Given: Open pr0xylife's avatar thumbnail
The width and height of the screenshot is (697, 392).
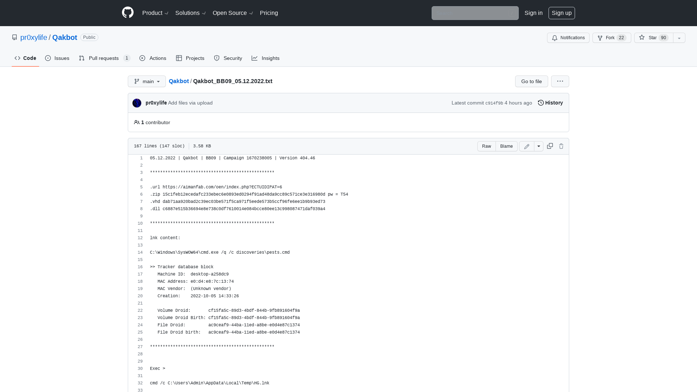Looking at the screenshot, I should click(137, 103).
